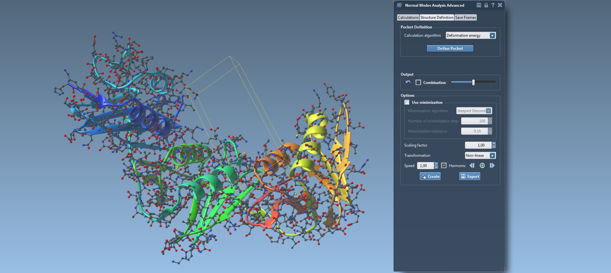
Task: Expand the Transformation Non-linear dropdown
Action: tap(492, 155)
